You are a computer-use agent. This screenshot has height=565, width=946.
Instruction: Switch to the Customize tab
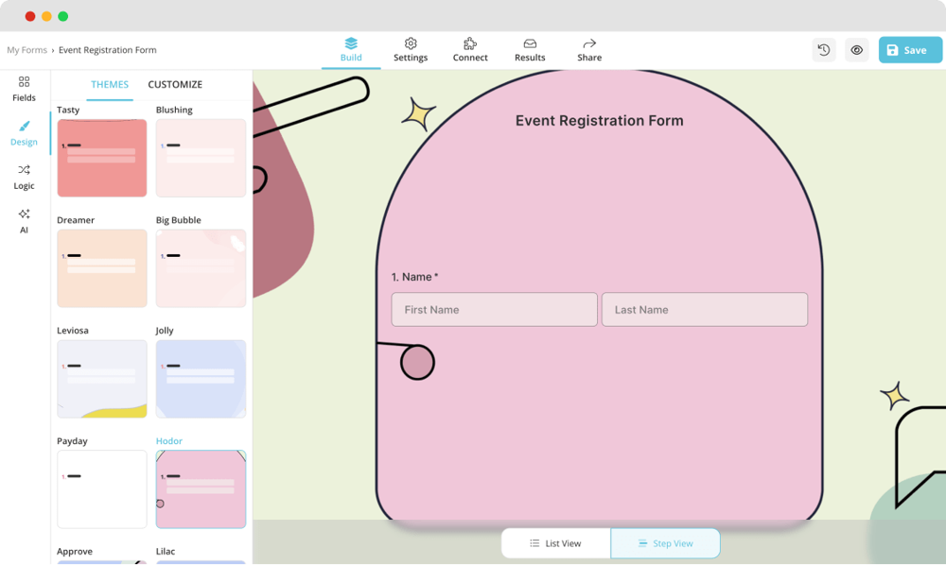[x=175, y=84]
